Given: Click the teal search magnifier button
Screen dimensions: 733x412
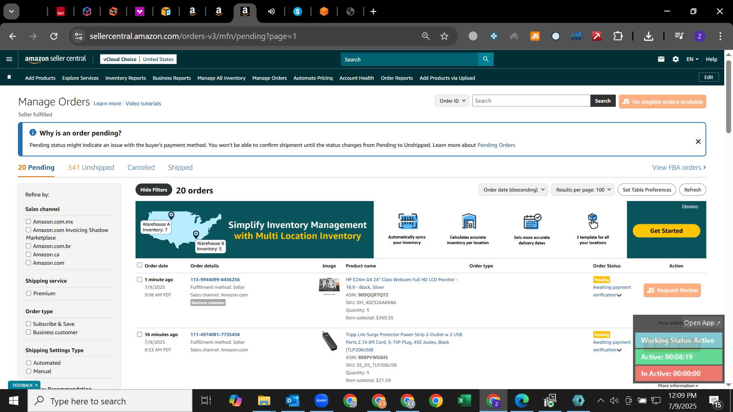Looking at the screenshot, I should tap(486, 59).
